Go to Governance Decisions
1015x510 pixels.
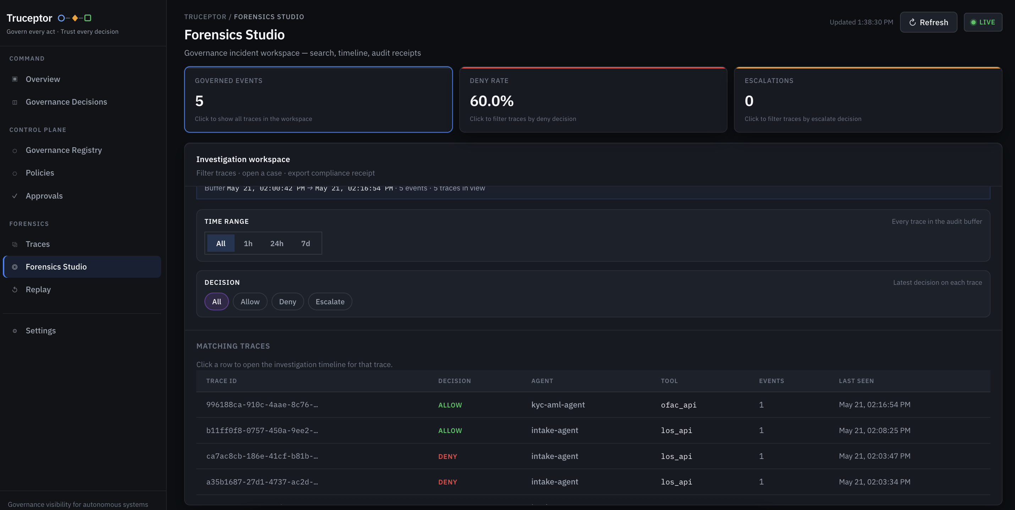[82, 102]
